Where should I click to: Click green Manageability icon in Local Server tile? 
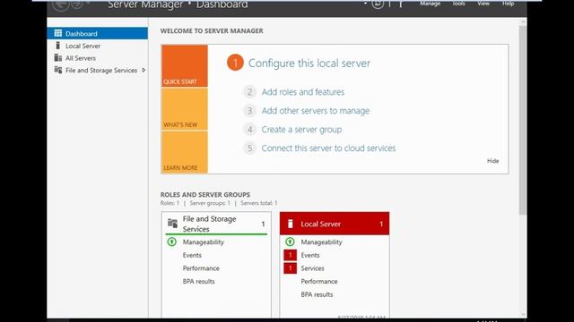pyautogui.click(x=290, y=241)
